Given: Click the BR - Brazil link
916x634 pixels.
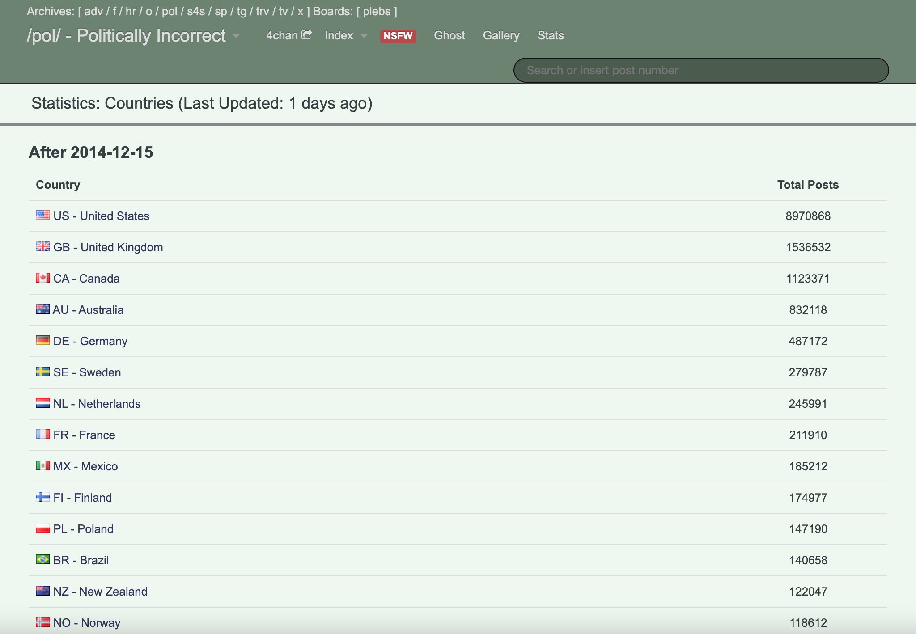Looking at the screenshot, I should coord(81,560).
